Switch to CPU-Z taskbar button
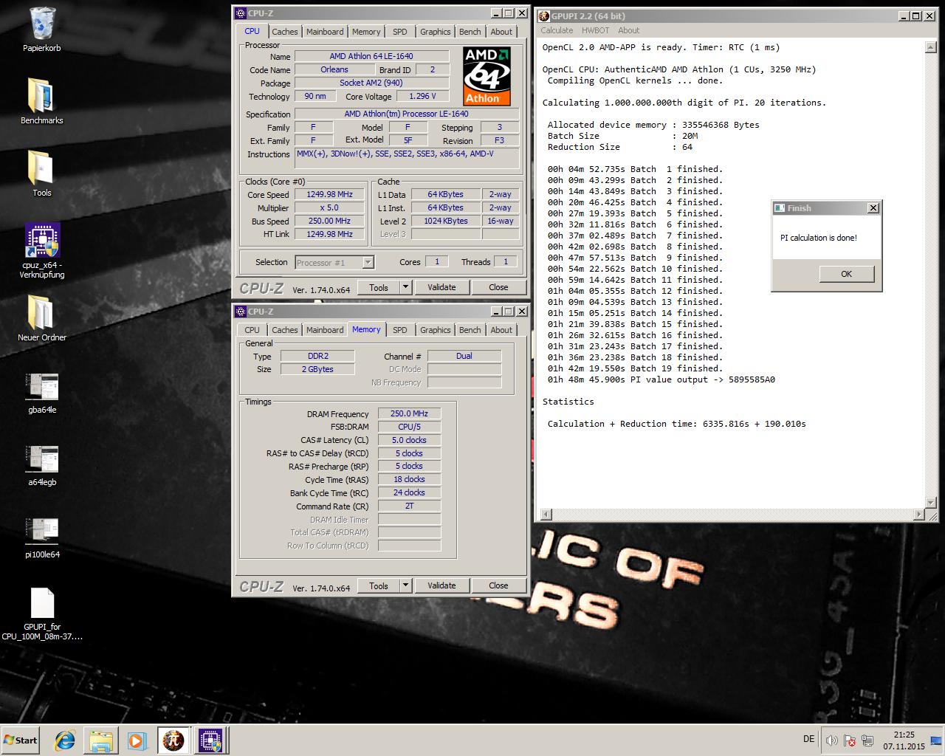 click(210, 740)
